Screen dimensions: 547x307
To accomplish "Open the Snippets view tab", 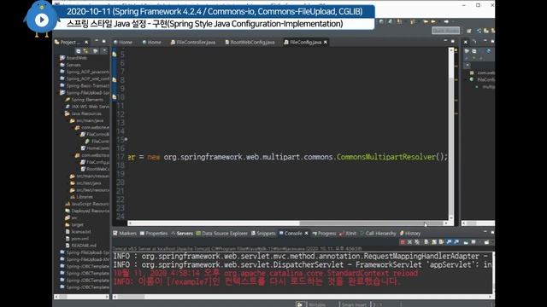I will point(263,233).
